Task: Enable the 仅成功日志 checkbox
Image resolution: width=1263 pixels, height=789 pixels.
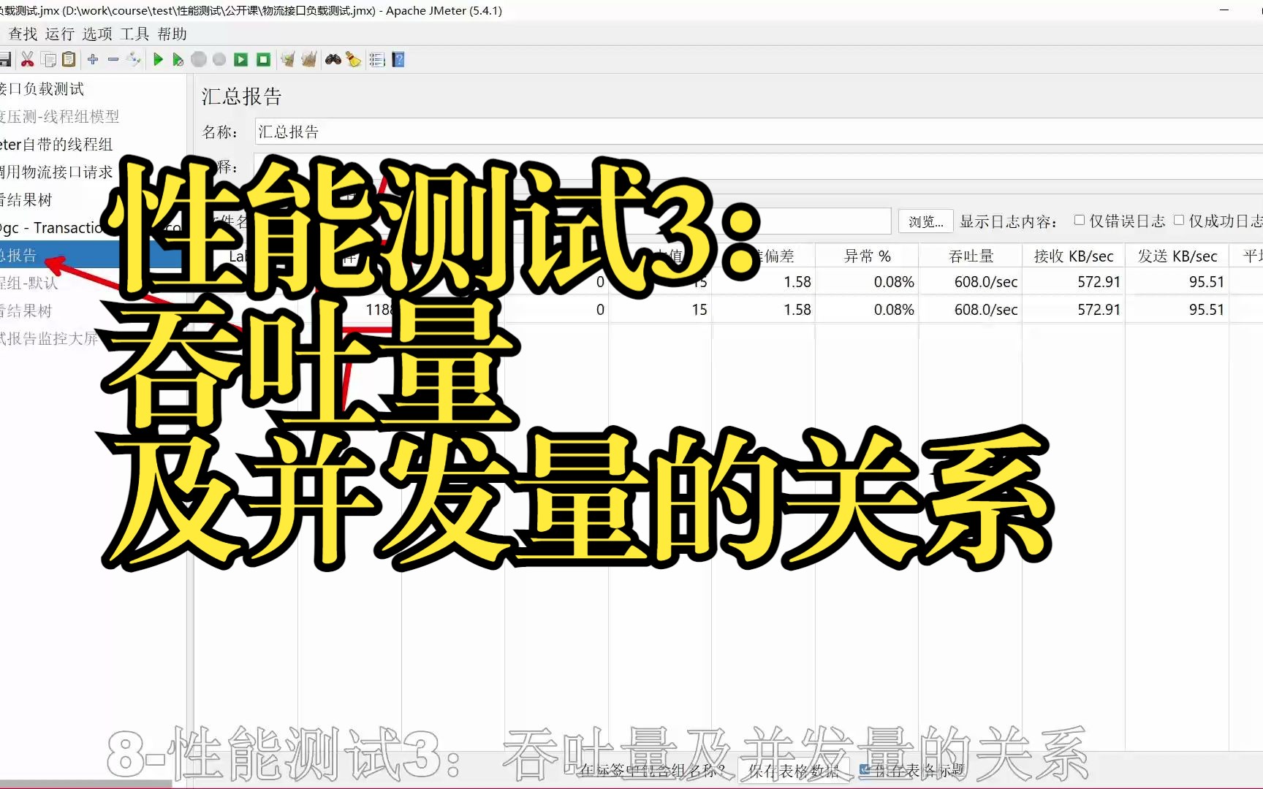Action: [x=1178, y=220]
